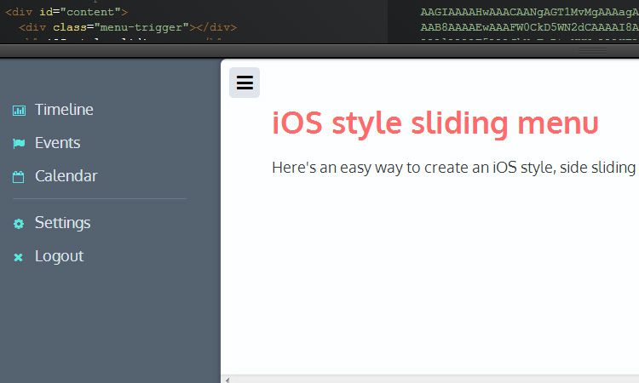Click the "iOS style sliding menu" heading
The image size is (639, 383).
tap(435, 123)
